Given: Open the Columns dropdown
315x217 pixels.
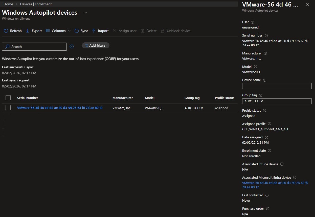Looking at the screenshot, I should tap(58, 31).
